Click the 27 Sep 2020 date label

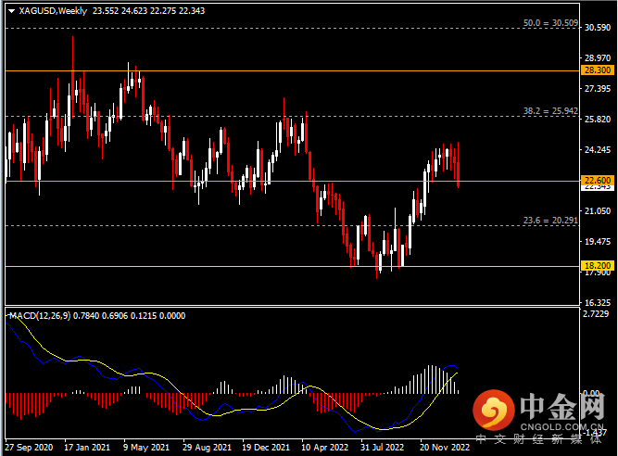point(28,445)
